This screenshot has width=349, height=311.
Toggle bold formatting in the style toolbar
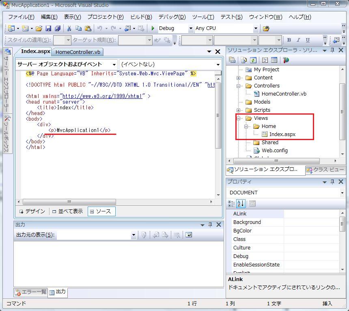(x=289, y=40)
